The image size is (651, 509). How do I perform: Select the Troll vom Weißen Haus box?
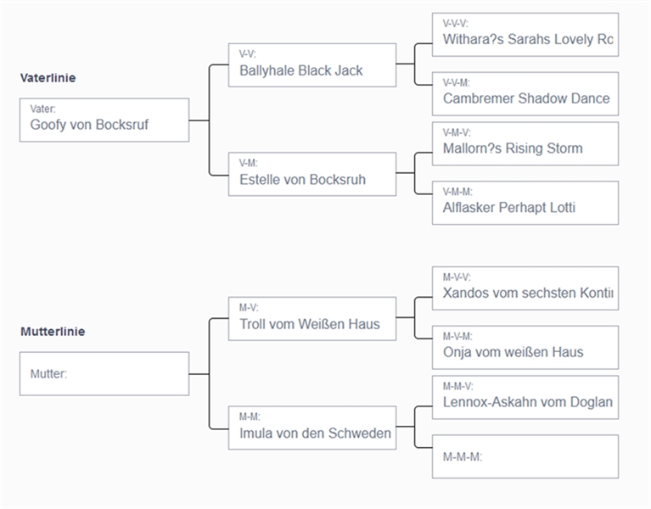[x=311, y=319]
